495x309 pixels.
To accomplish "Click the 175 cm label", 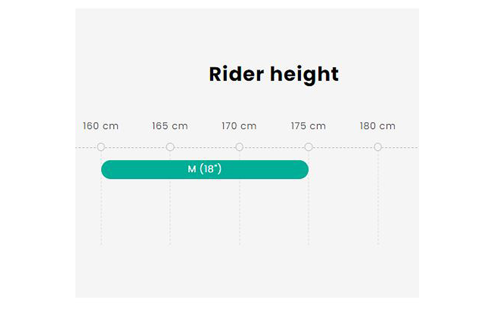I will (309, 126).
